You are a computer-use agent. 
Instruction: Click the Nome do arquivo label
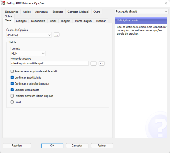(21, 59)
